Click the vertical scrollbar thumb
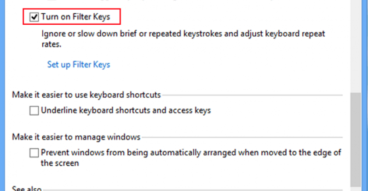 (x=355, y=138)
